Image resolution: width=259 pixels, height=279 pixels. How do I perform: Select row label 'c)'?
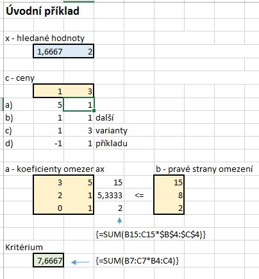8,131
